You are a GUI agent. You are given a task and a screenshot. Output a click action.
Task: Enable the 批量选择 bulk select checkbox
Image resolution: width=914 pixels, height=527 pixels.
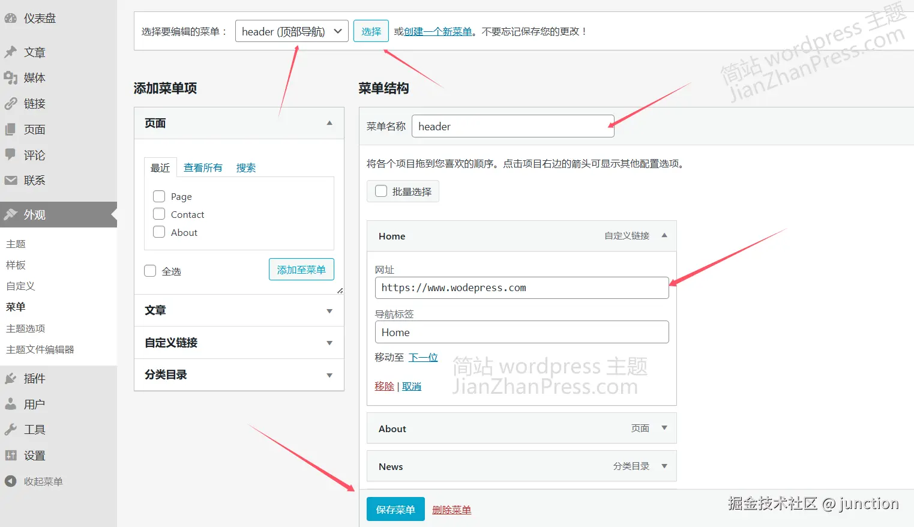(381, 191)
